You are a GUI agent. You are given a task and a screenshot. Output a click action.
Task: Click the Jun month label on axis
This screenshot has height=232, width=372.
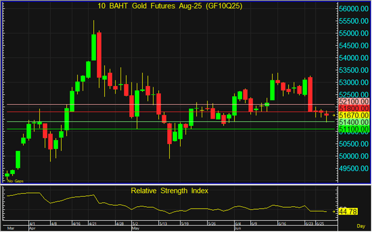pos(238,229)
